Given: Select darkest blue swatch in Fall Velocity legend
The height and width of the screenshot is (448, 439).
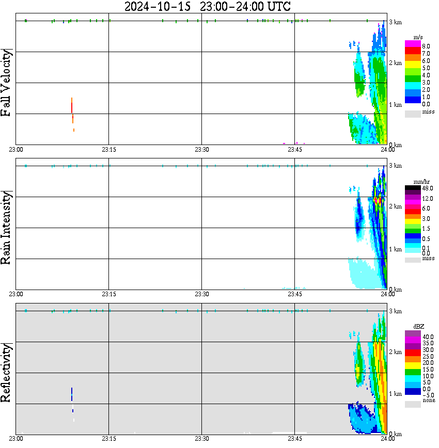Looking at the screenshot, I should tap(413, 100).
